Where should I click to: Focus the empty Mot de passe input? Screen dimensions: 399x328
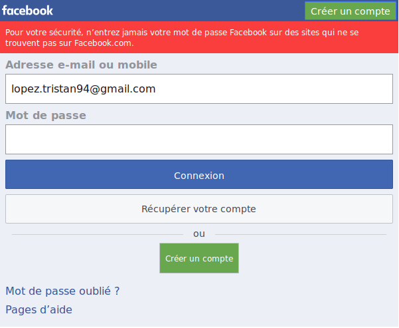pos(199,139)
